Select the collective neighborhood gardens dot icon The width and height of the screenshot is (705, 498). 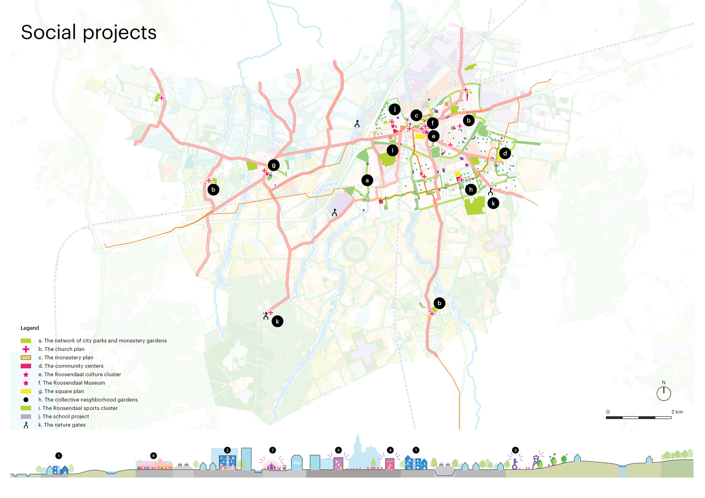[x=26, y=400]
